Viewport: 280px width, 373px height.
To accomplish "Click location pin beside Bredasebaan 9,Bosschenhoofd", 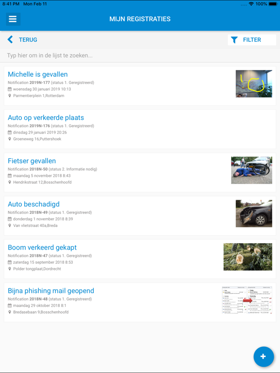I will (x=10, y=312).
